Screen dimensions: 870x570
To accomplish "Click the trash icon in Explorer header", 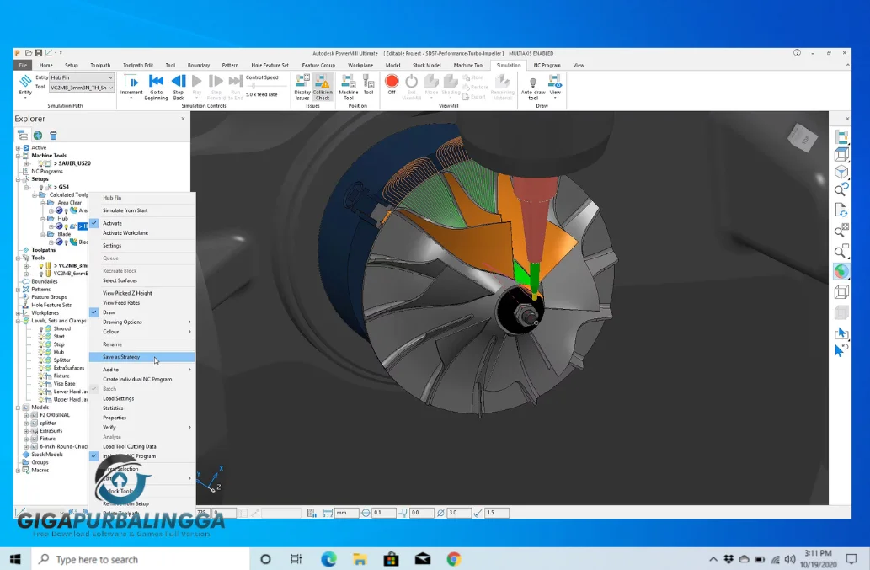I will tap(52, 136).
